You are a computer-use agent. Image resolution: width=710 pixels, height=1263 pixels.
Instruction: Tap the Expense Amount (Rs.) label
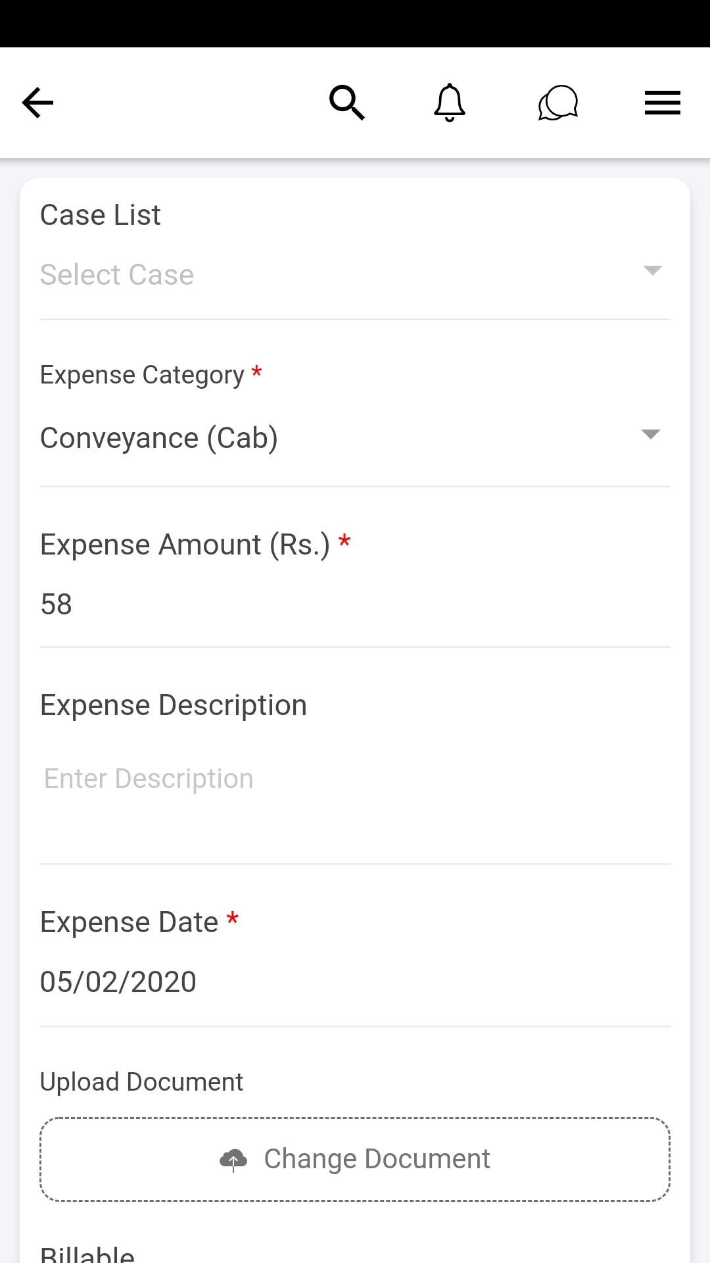point(185,545)
